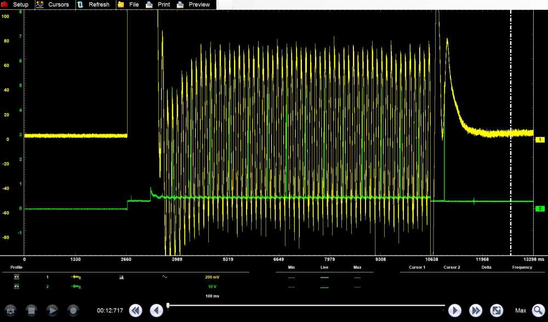548x322 pixels.
Task: Click channel 1 peak detect icon
Action: tap(121, 278)
